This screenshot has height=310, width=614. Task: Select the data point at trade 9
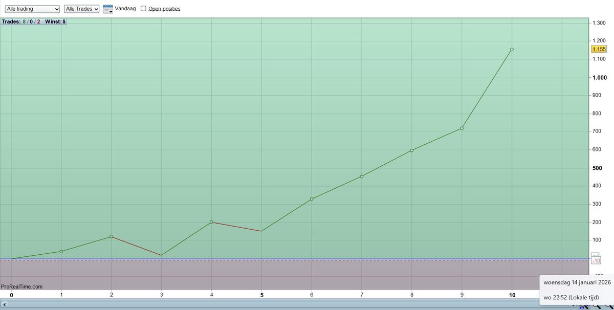point(462,128)
